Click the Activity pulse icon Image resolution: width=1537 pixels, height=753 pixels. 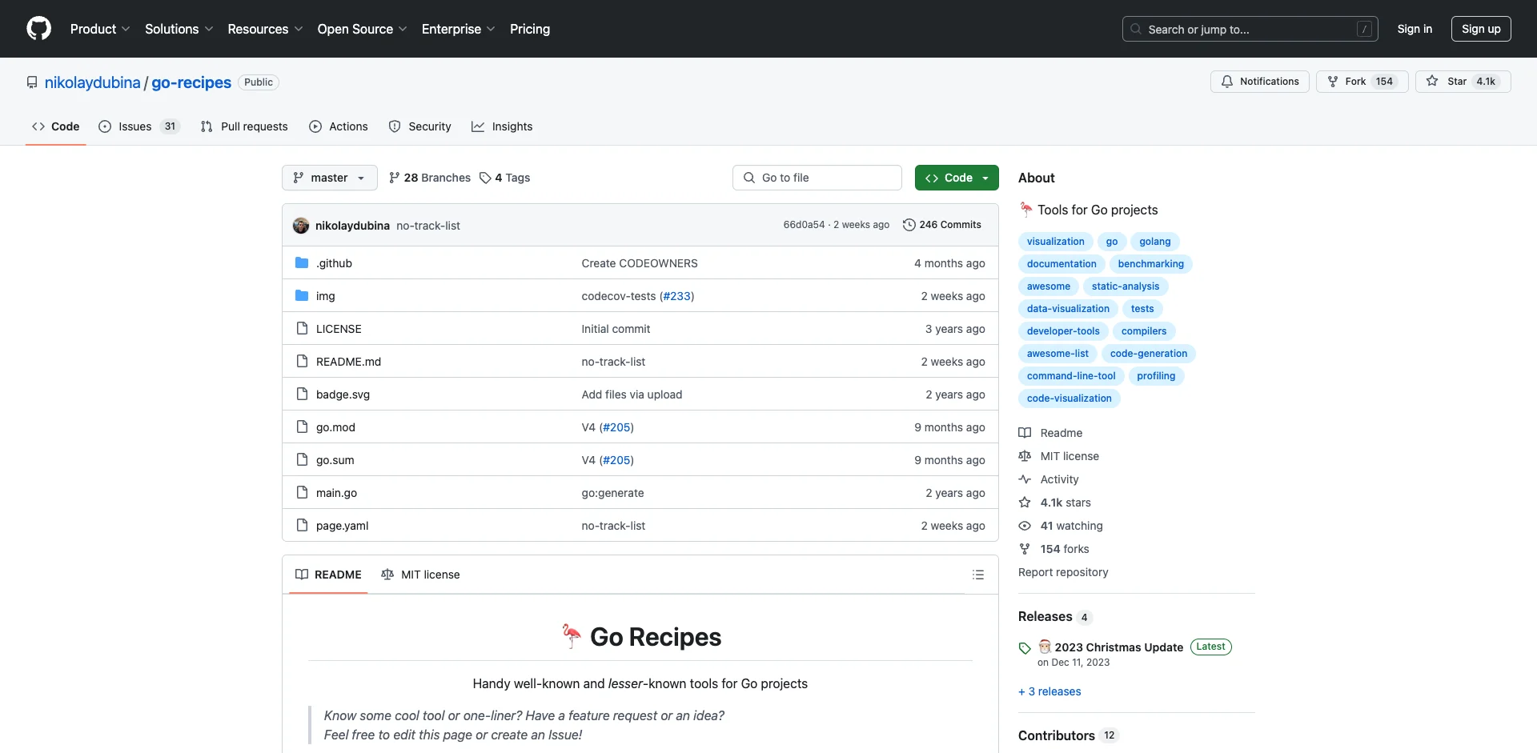pos(1025,479)
